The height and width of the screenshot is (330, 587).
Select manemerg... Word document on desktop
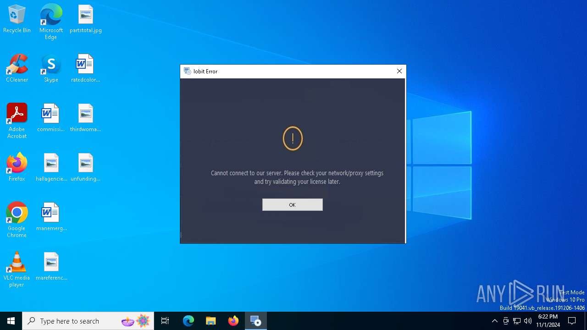click(51, 217)
